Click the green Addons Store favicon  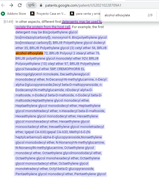[3, 13]
